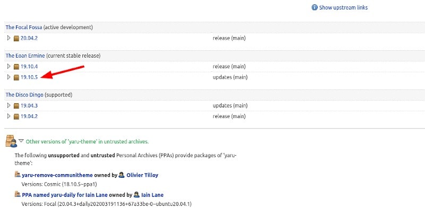Click 'release (main)' text in 19.04.2 row
The height and width of the screenshot is (208, 425).
pos(229,116)
